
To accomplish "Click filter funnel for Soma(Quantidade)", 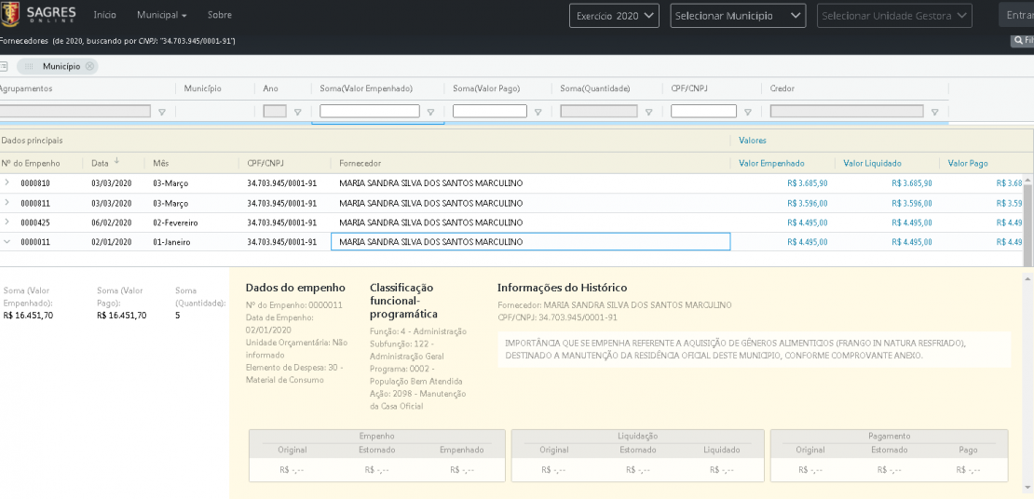I will 648,112.
